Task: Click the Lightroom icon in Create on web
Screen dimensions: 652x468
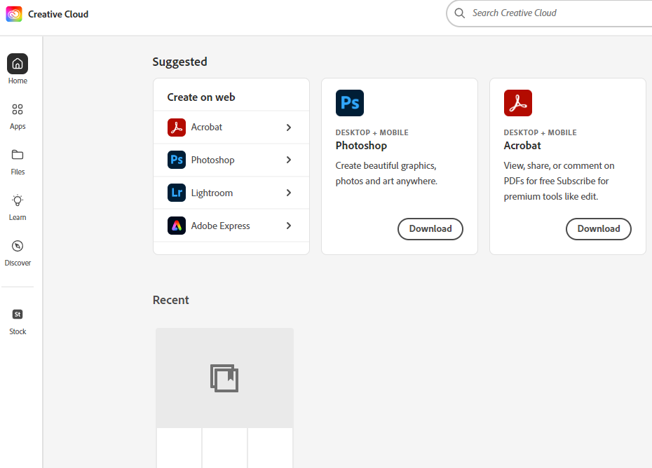Action: (177, 193)
